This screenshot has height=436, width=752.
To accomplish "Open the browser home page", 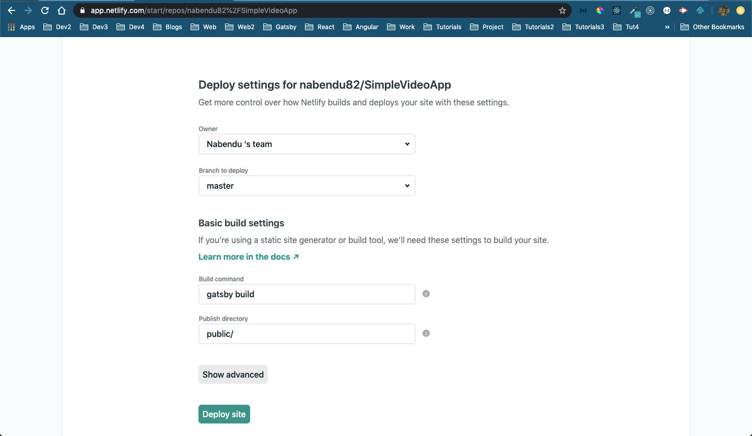I will [62, 10].
